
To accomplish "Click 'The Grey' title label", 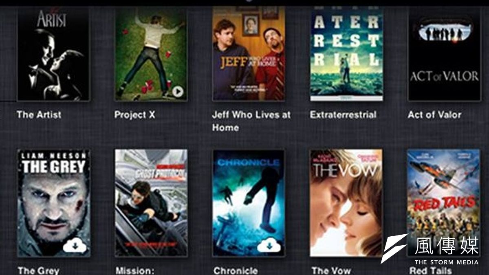I will pos(39,271).
